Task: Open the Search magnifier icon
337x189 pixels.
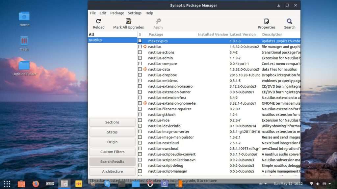Action: [x=290, y=21]
